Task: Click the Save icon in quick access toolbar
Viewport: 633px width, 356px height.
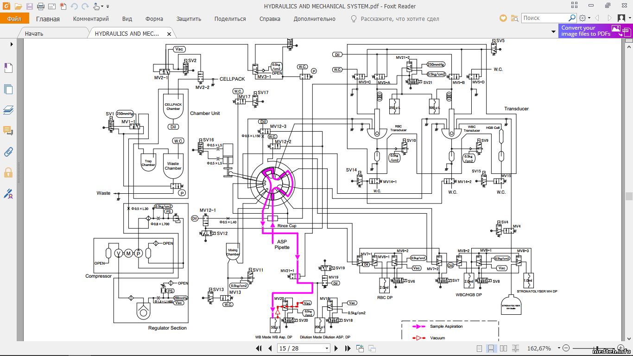Action: pos(30,6)
